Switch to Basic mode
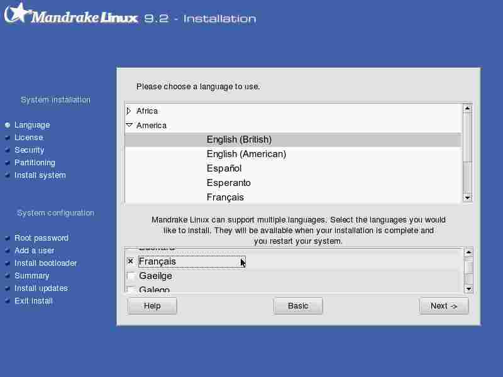This screenshot has width=503, height=377. click(298, 306)
